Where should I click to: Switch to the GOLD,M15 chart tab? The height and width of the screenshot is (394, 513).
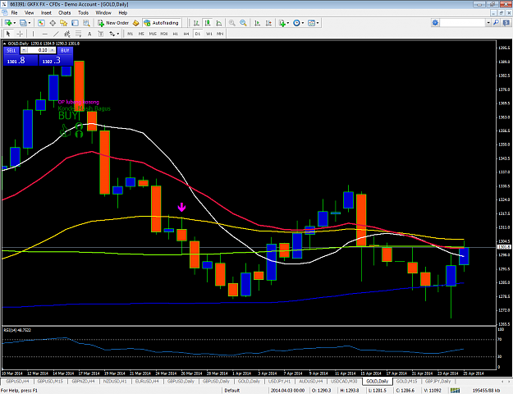pos(406,382)
